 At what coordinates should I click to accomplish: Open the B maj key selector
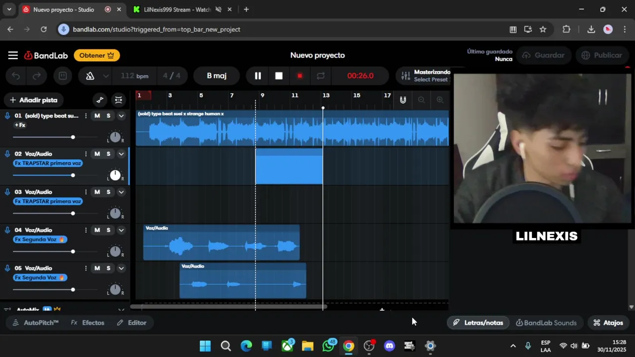[217, 76]
